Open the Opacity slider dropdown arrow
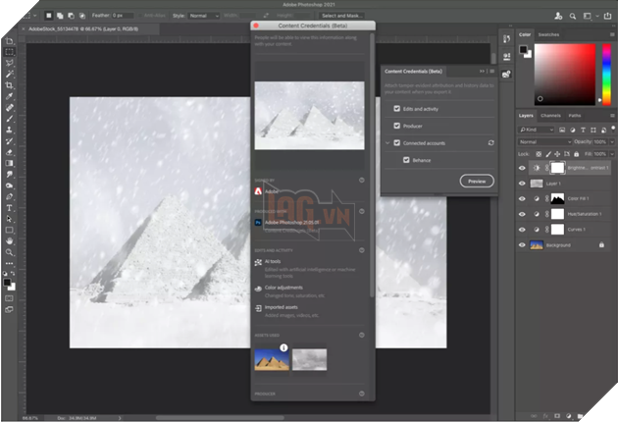 [612, 142]
